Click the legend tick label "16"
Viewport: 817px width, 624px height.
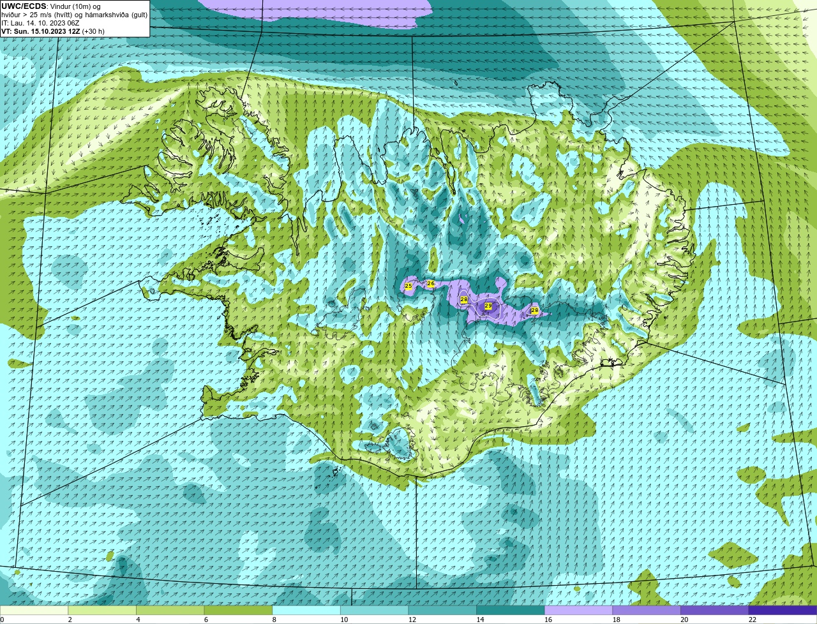click(x=548, y=620)
